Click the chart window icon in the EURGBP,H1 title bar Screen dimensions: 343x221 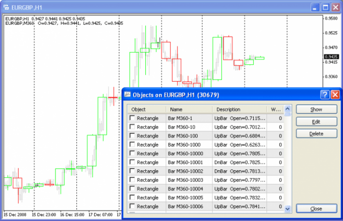pos(7,8)
